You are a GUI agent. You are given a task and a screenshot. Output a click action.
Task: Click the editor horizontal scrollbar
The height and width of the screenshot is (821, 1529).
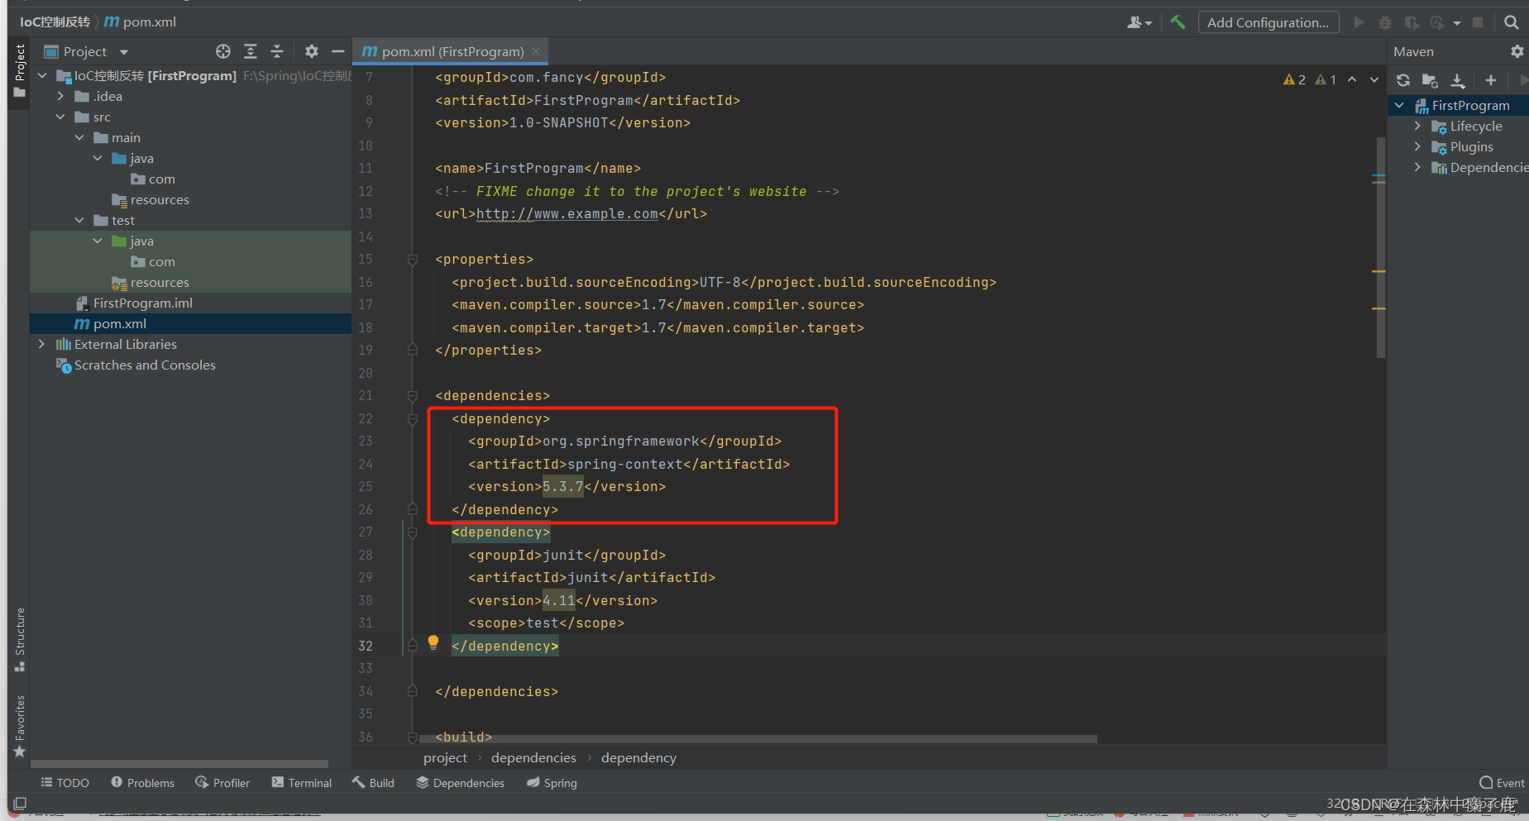coord(758,739)
